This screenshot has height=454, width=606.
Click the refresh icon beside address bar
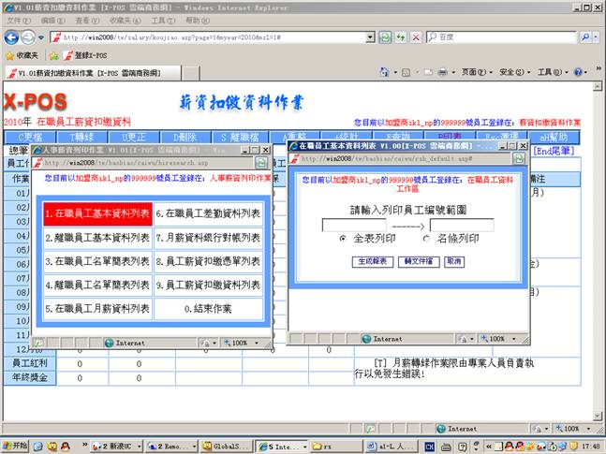click(x=385, y=37)
